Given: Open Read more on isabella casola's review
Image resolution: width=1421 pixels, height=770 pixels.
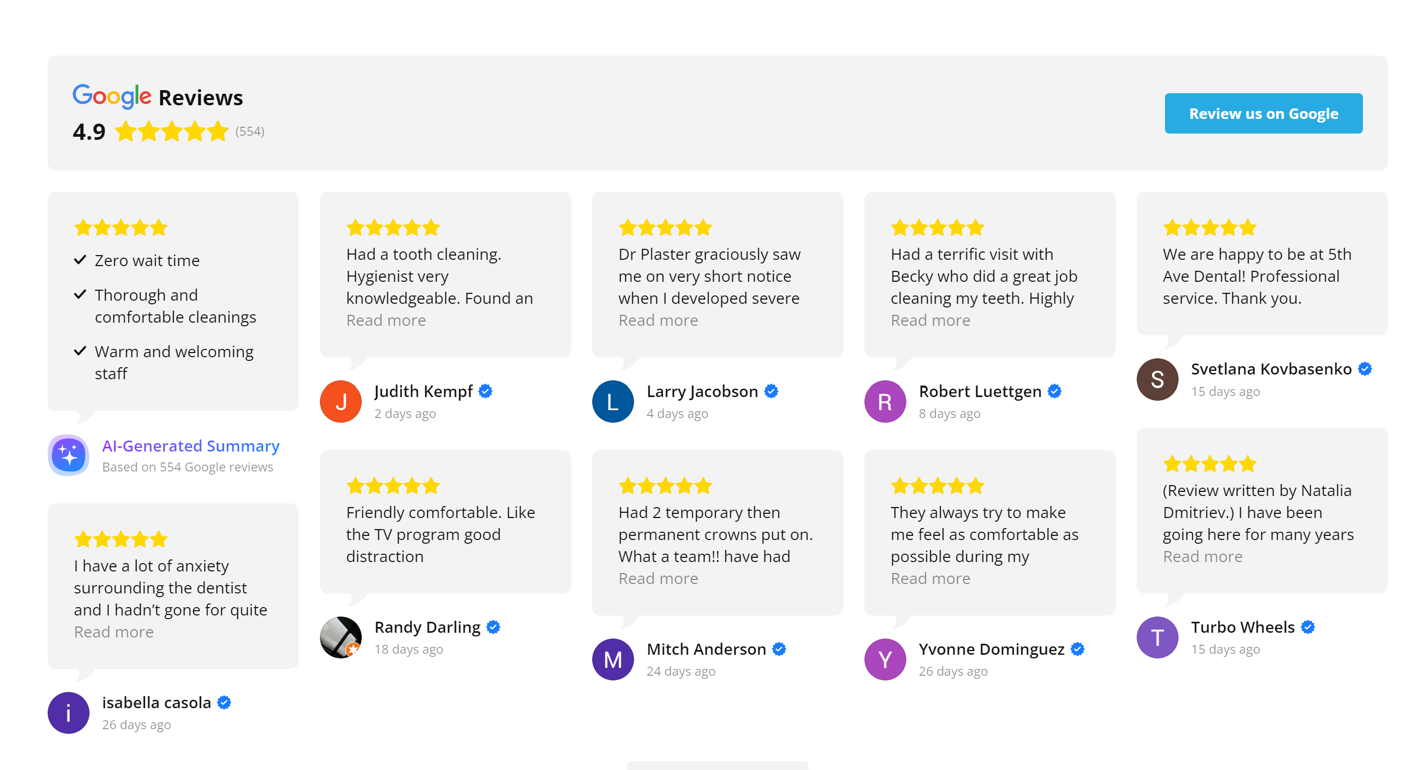Looking at the screenshot, I should click(114, 632).
